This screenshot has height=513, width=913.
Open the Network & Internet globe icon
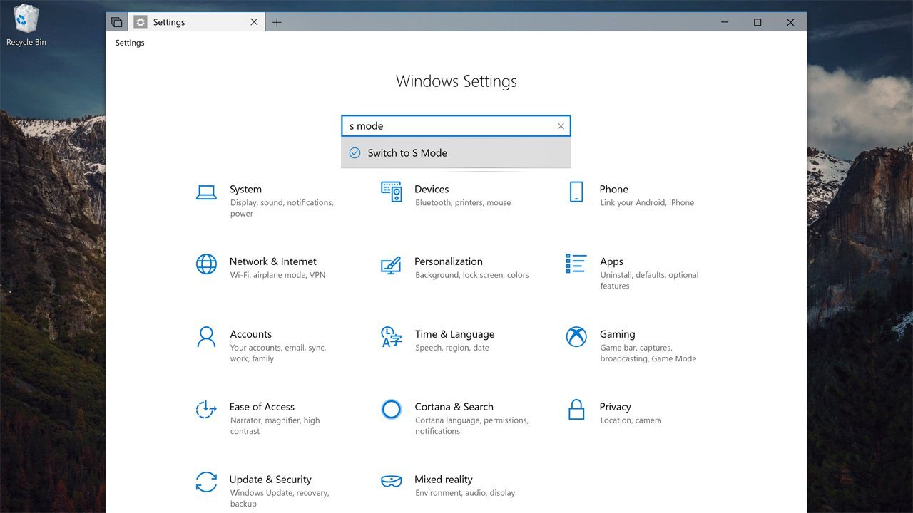(206, 264)
